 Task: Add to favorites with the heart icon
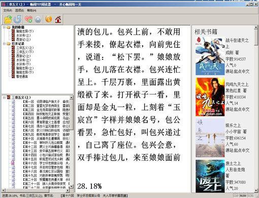tap(28, 19)
